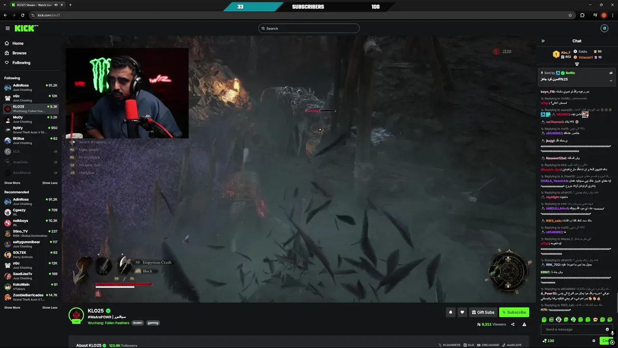Open MoDy channel in Following list
Image resolution: width=618 pixels, height=348 pixels.
click(31, 119)
